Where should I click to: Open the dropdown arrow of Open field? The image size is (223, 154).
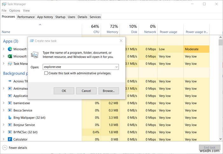click(x=116, y=67)
